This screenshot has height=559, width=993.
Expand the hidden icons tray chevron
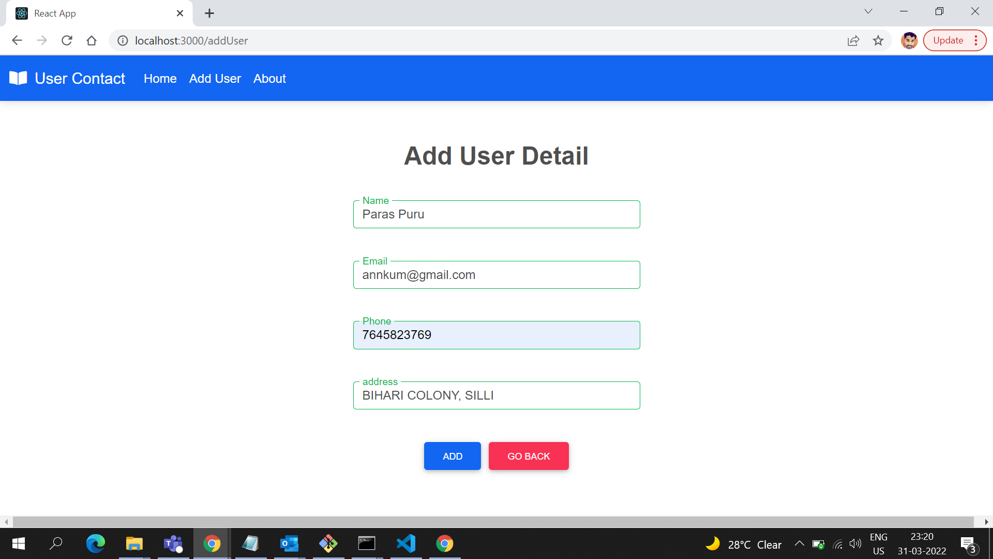pos(799,543)
